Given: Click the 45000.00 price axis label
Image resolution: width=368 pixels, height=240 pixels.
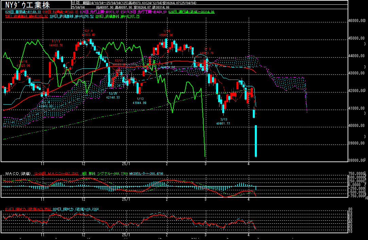Looking at the screenshot, I should (x=356, y=38).
